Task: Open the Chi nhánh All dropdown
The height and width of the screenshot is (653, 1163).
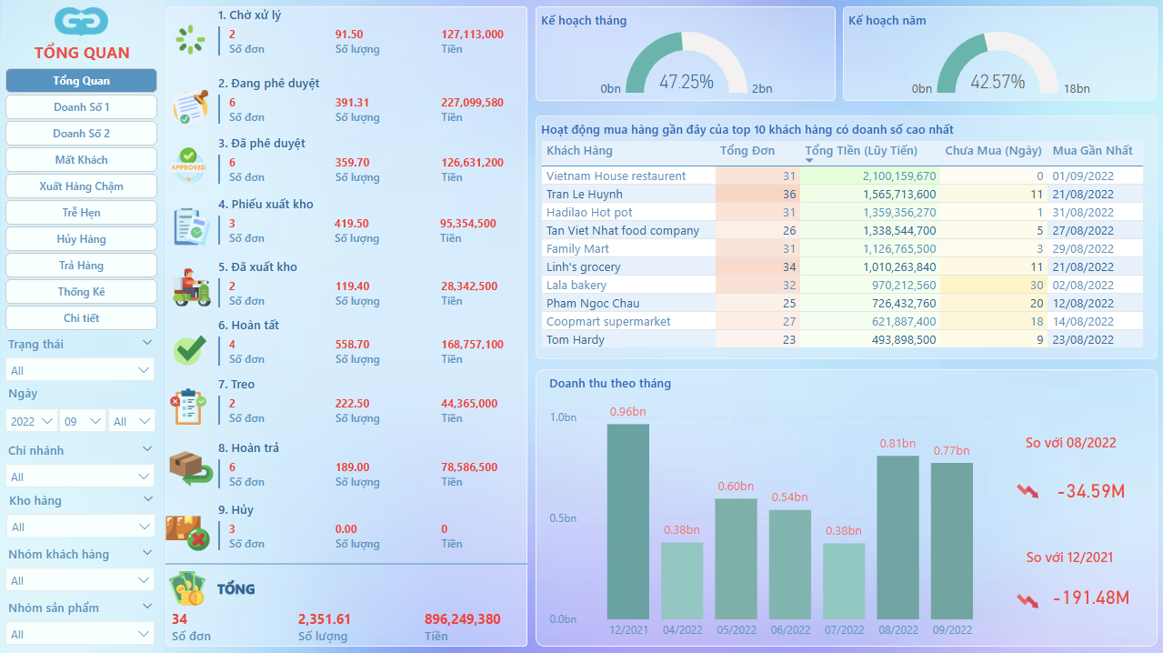Action: (x=80, y=477)
